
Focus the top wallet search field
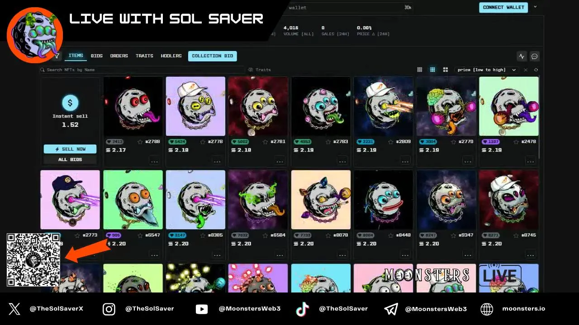(x=349, y=7)
